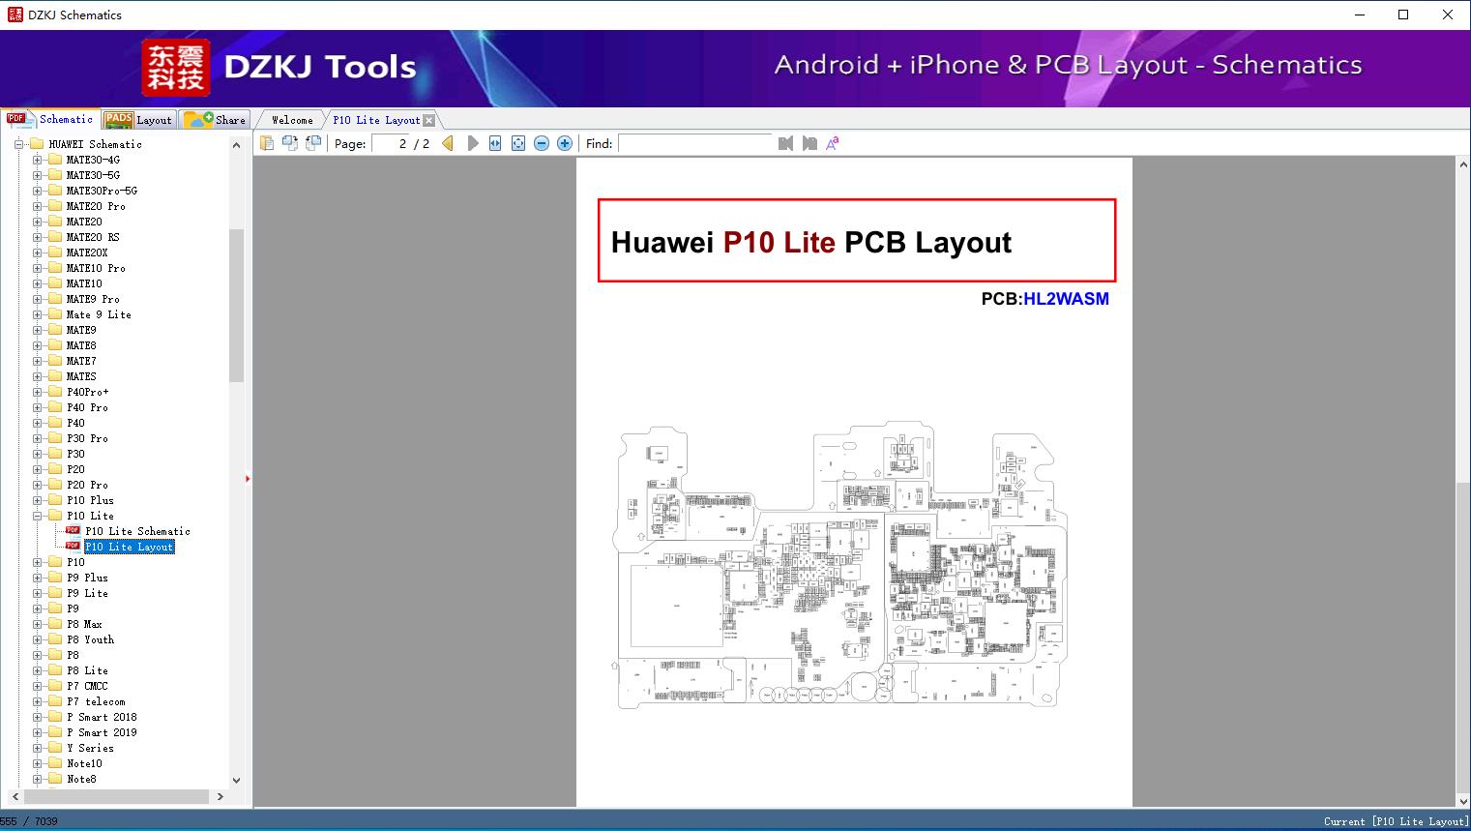The image size is (1471, 831).
Task: Search backwards with find previous
Action: 785,142
